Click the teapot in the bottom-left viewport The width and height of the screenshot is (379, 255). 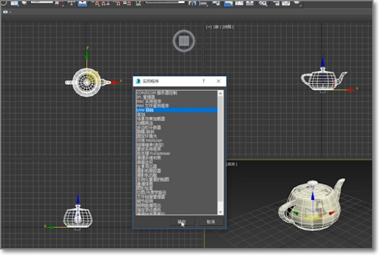tap(78, 216)
